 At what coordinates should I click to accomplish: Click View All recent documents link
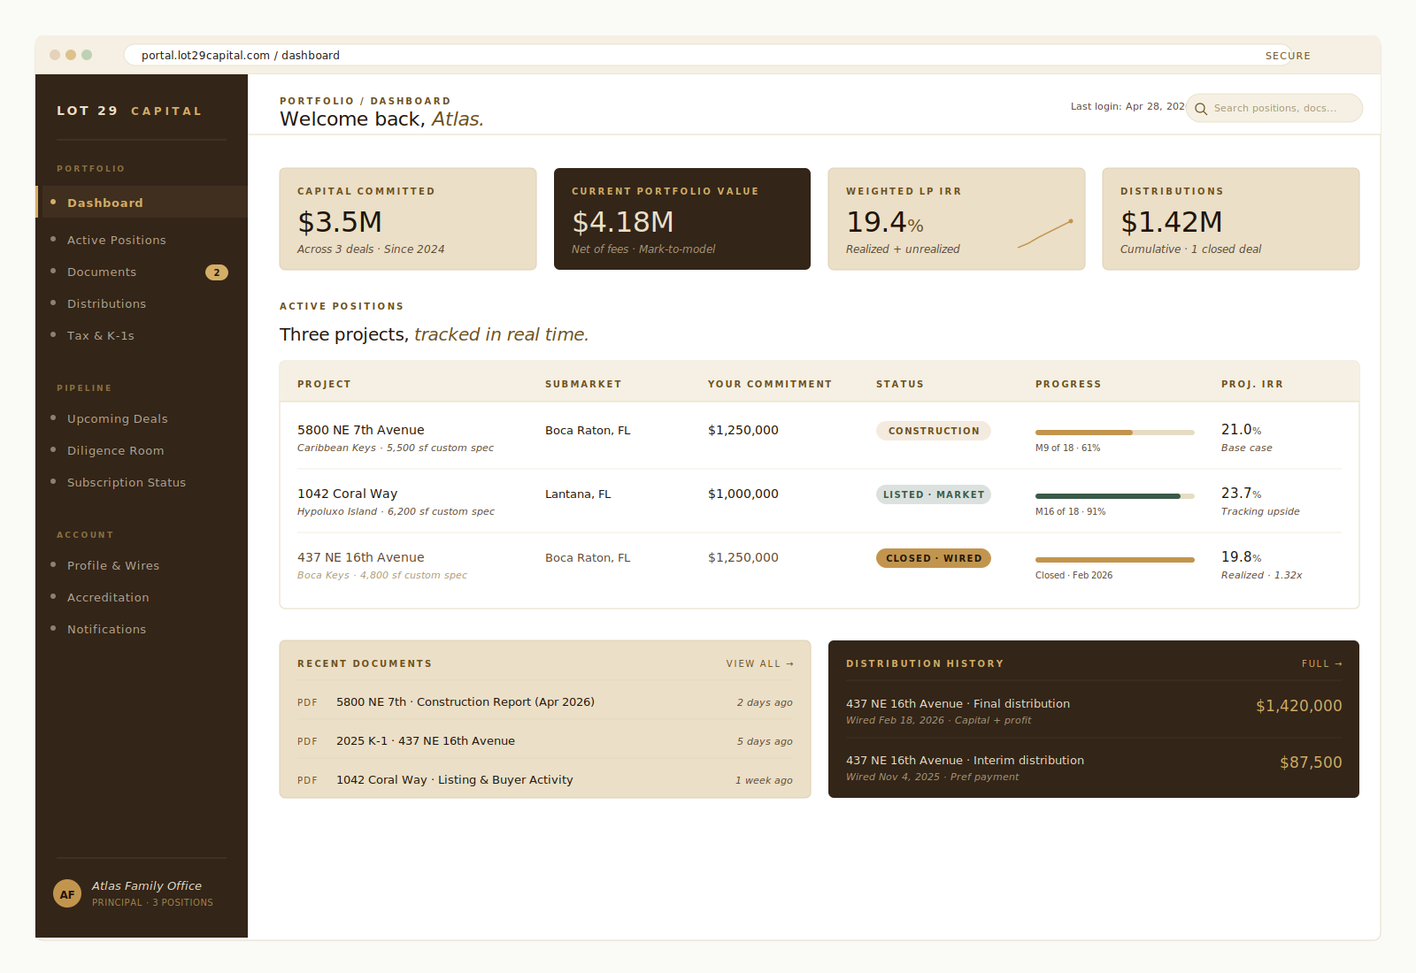(x=759, y=663)
